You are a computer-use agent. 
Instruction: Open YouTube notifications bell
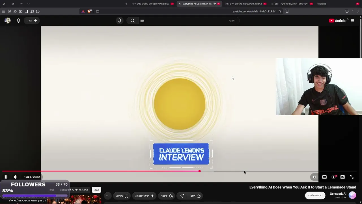pyautogui.click(x=18, y=21)
